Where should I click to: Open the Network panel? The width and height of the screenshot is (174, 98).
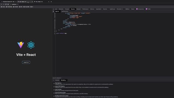click(79, 9)
